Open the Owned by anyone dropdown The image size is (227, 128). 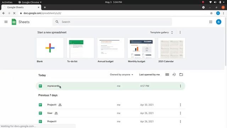(121, 74)
